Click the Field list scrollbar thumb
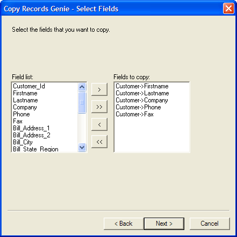 82,102
